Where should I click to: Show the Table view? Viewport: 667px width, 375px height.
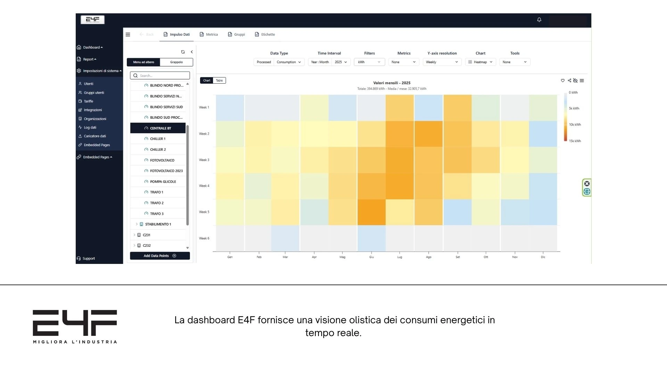pos(219,81)
